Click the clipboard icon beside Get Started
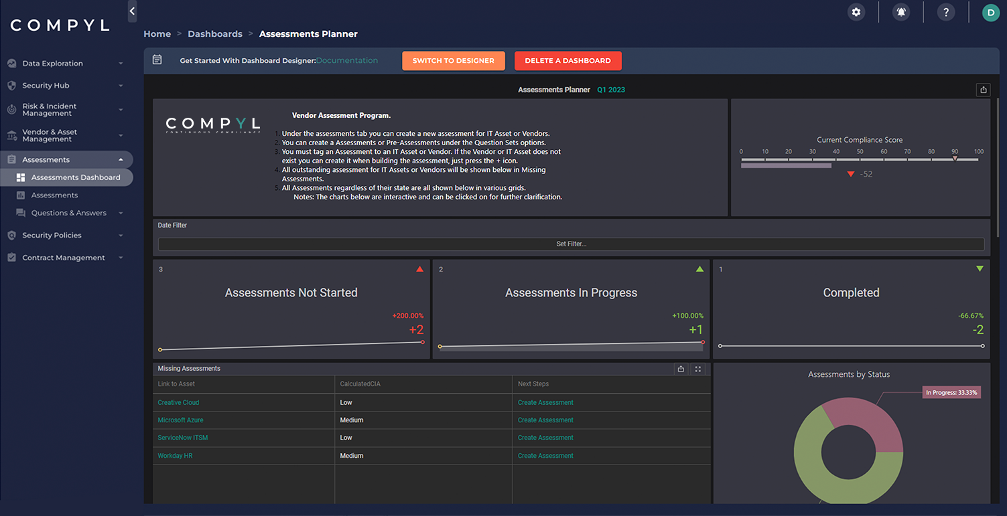This screenshot has height=516, width=1007. (157, 59)
